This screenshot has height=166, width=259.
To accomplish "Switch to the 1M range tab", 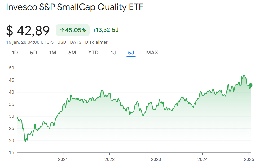I will tap(53, 53).
